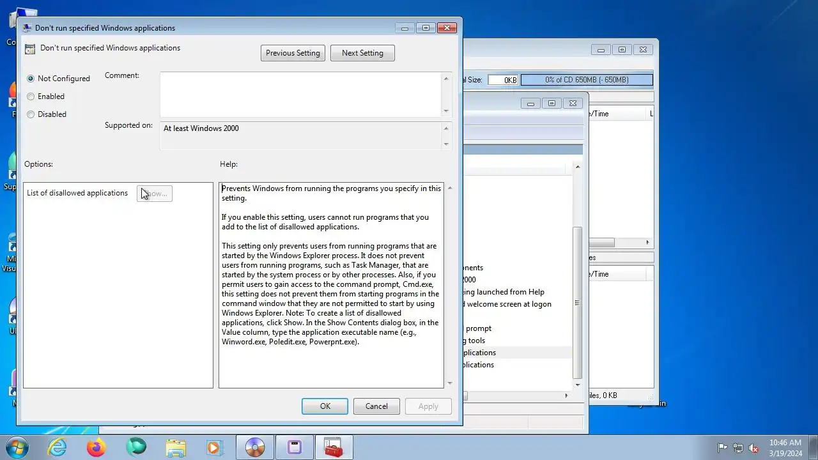The image size is (818, 460).
Task: Dismiss the dialog with Cancel
Action: 376,406
